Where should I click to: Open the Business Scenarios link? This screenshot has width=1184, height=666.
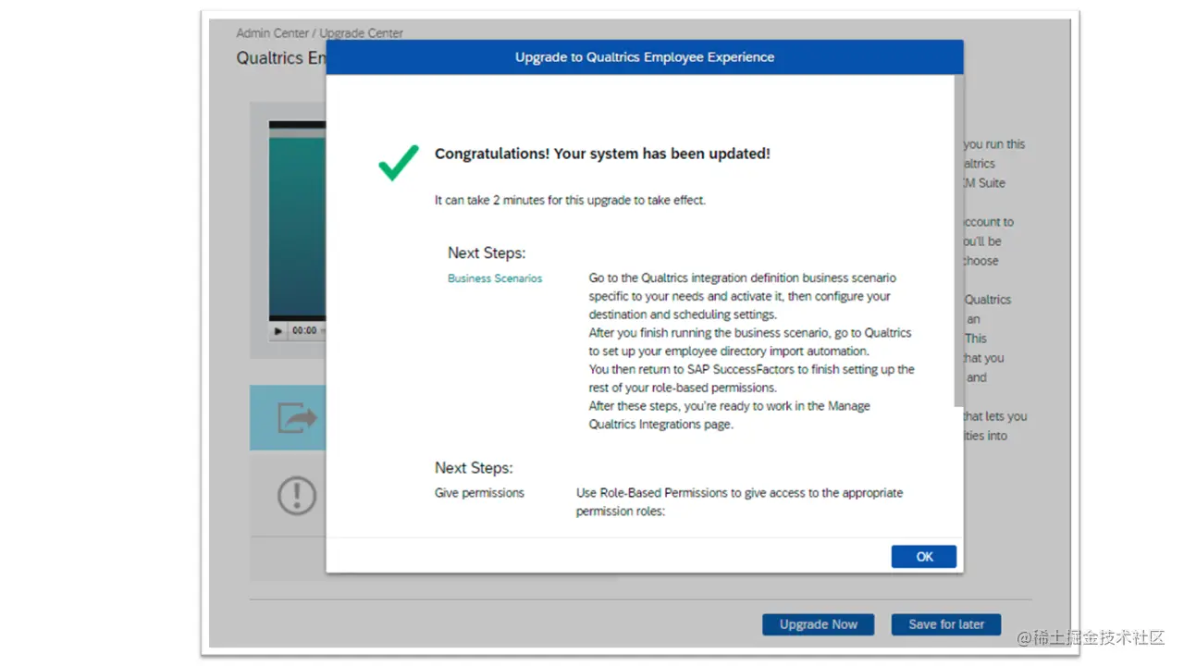tap(495, 278)
